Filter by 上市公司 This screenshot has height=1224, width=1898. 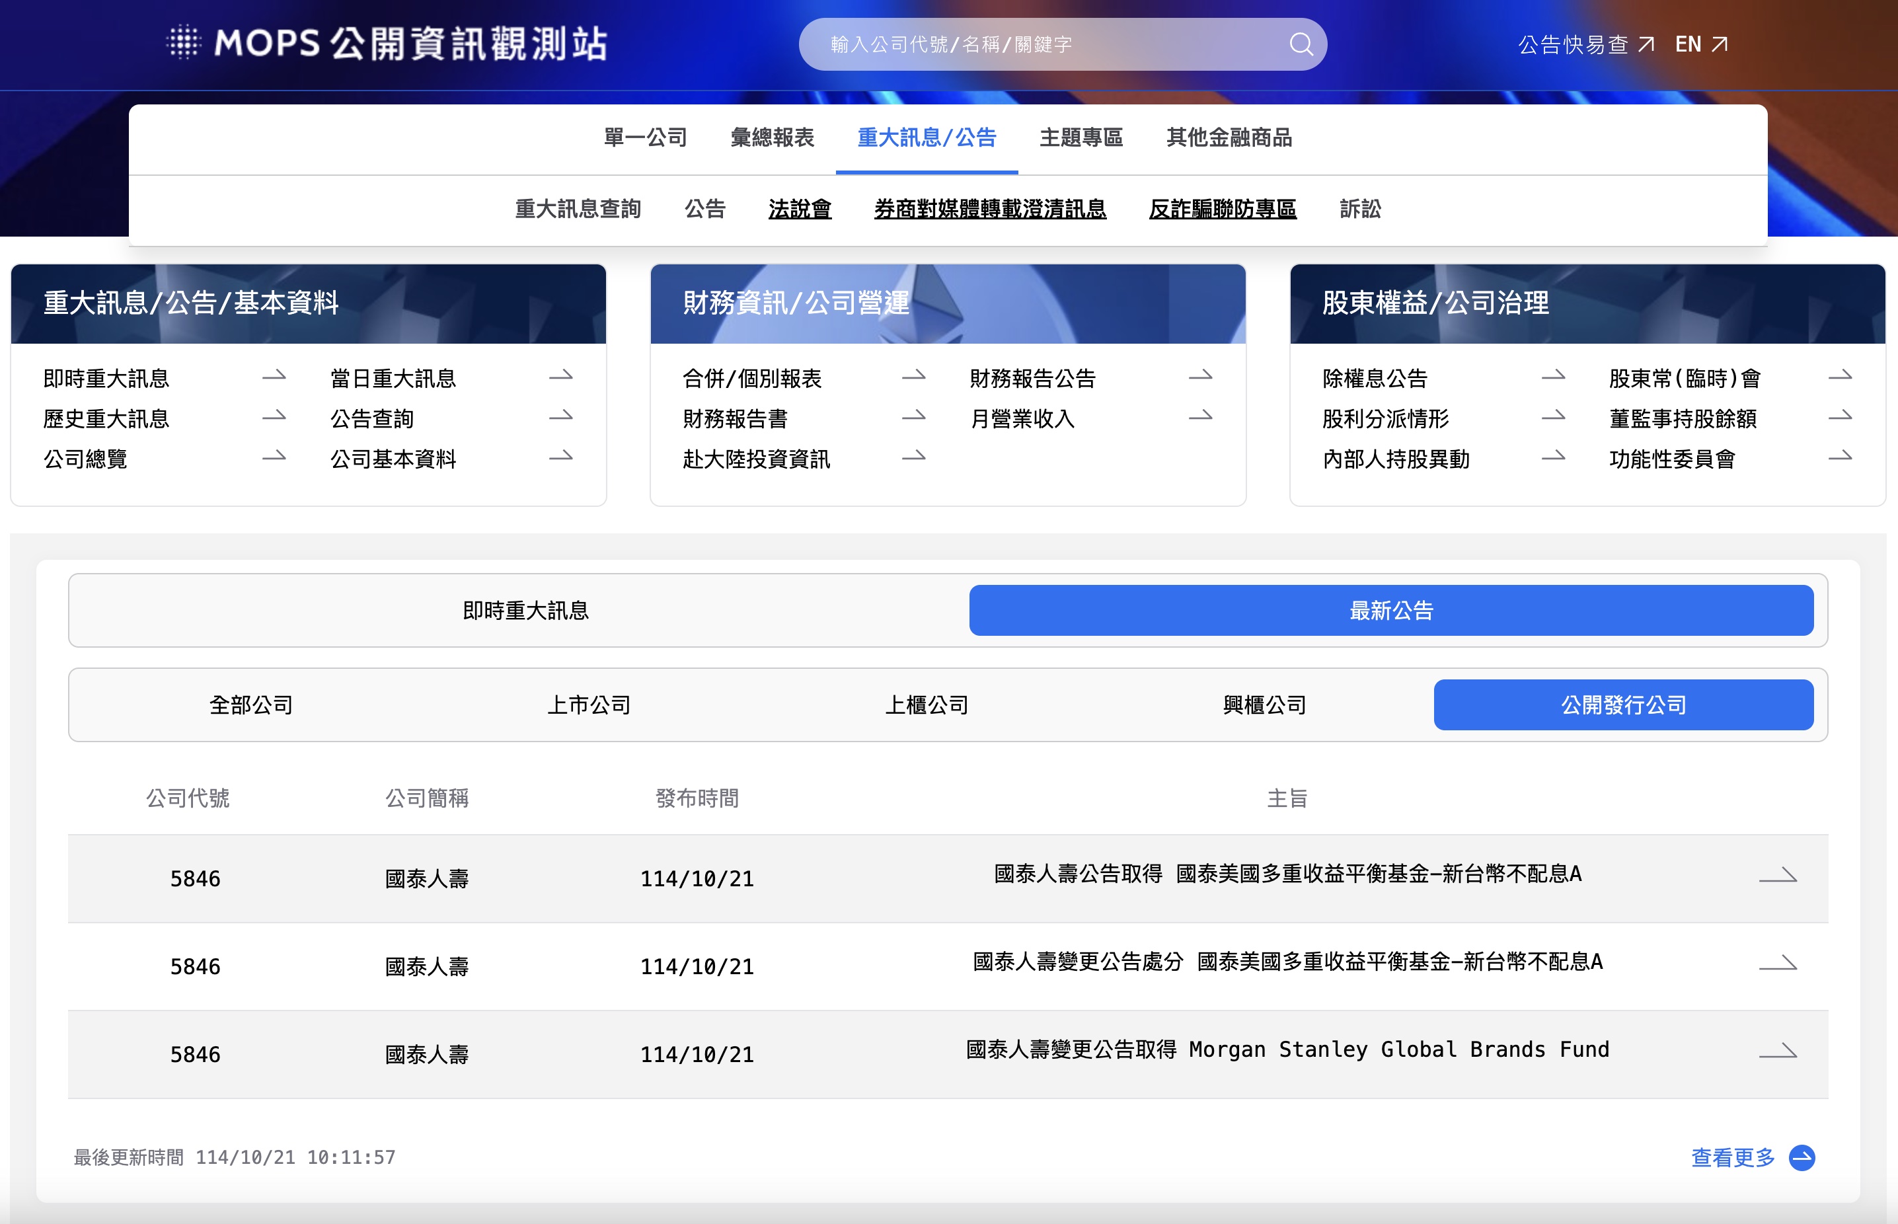(589, 705)
